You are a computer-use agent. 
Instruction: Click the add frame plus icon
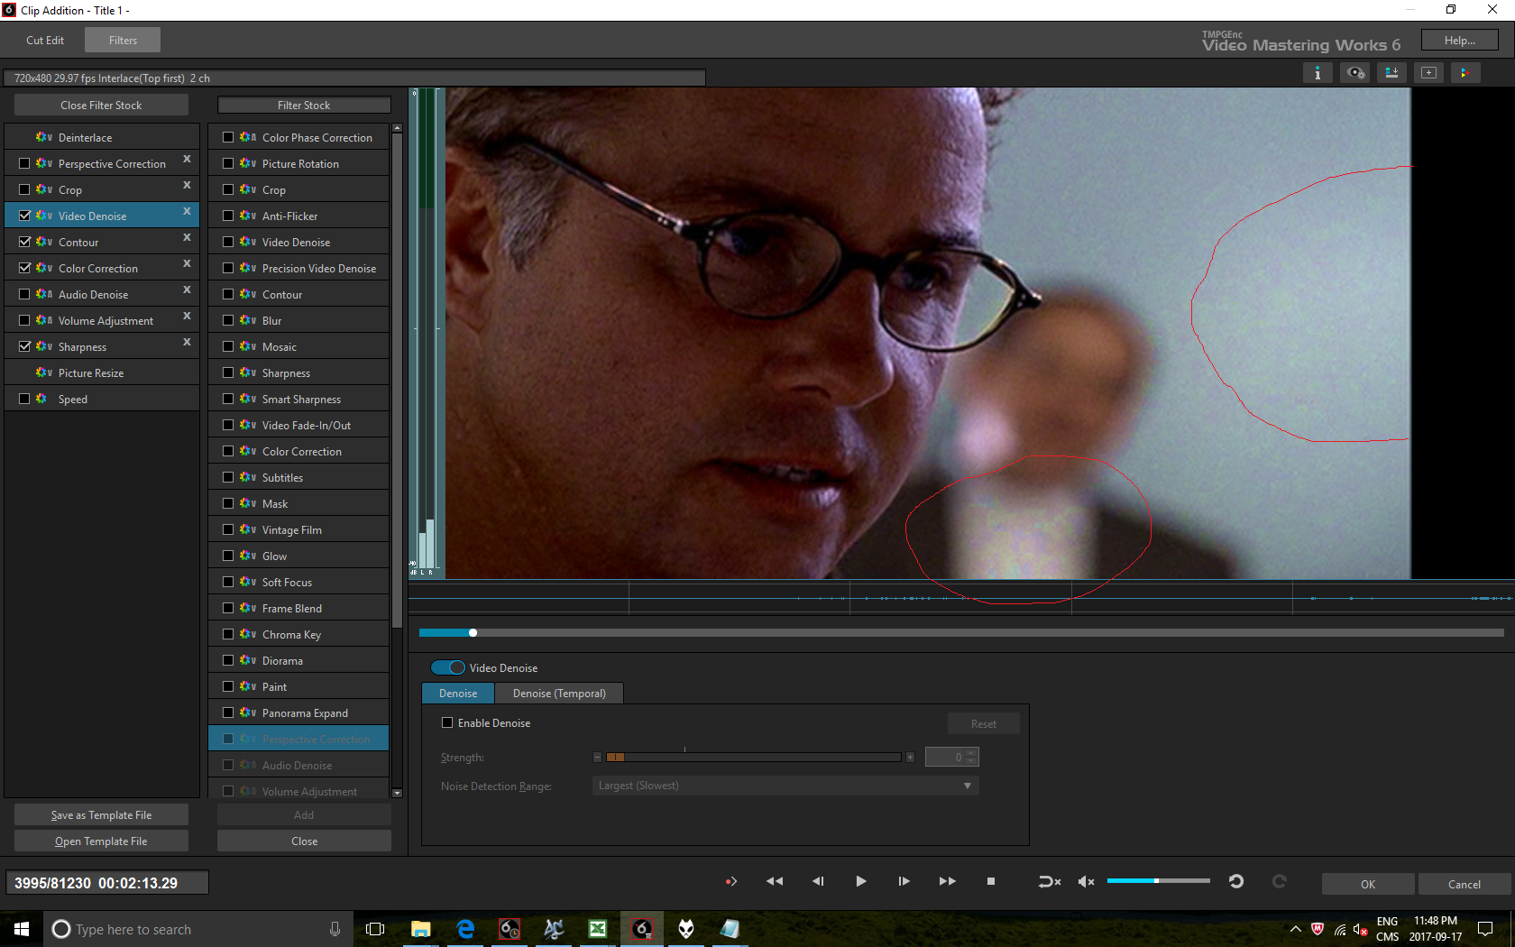point(1428,73)
